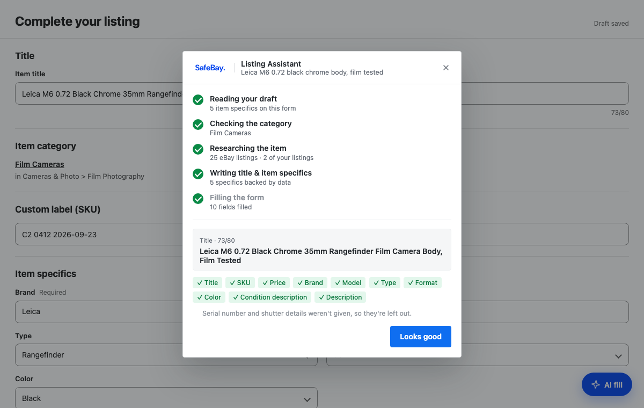Click the AI fill button
644x408 pixels.
coord(607,384)
